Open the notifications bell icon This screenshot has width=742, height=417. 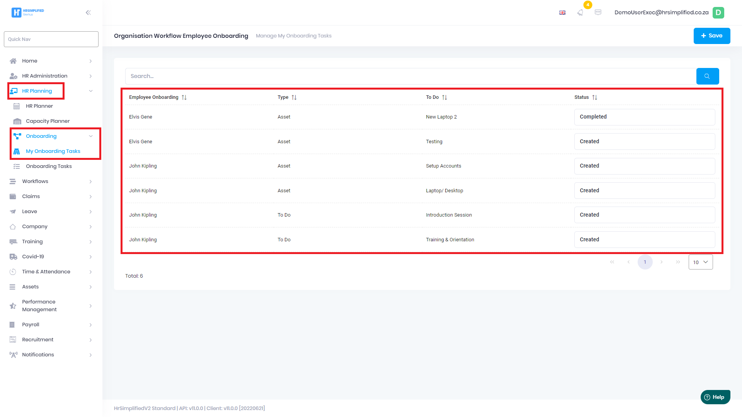[580, 12]
